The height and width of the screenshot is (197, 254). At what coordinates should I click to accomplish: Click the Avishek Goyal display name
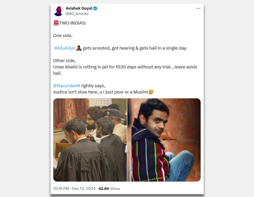click(x=79, y=8)
